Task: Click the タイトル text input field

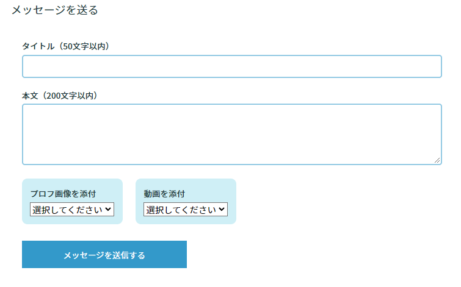Action: [231, 66]
